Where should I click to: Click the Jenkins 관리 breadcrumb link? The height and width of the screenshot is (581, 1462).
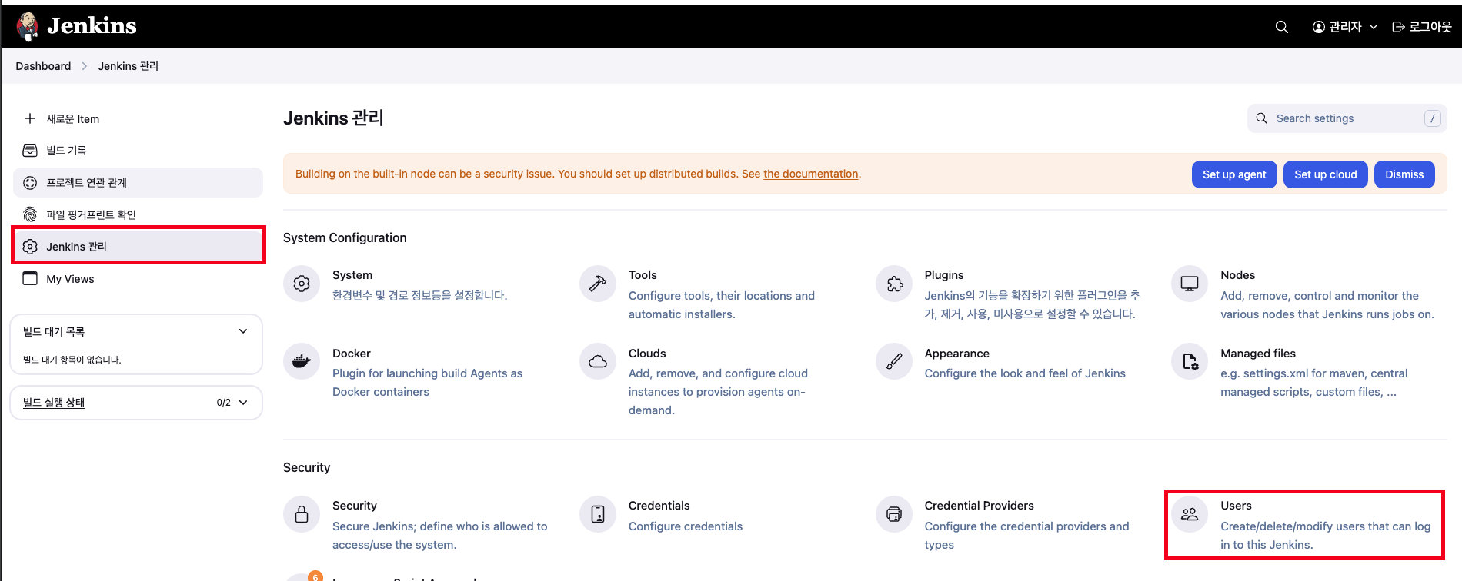point(129,66)
